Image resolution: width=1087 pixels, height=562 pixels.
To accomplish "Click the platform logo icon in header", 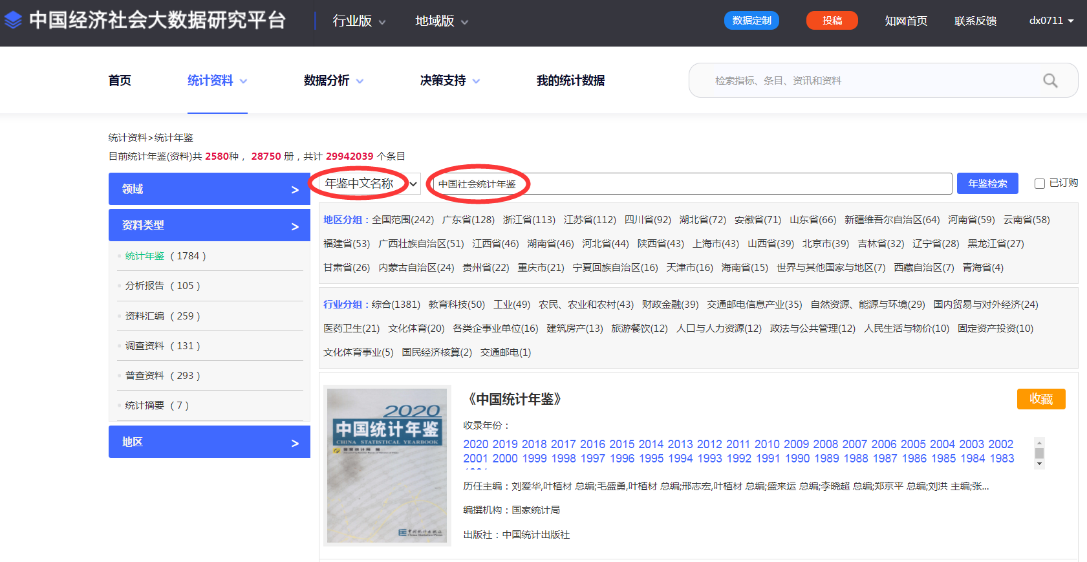I will (13, 20).
